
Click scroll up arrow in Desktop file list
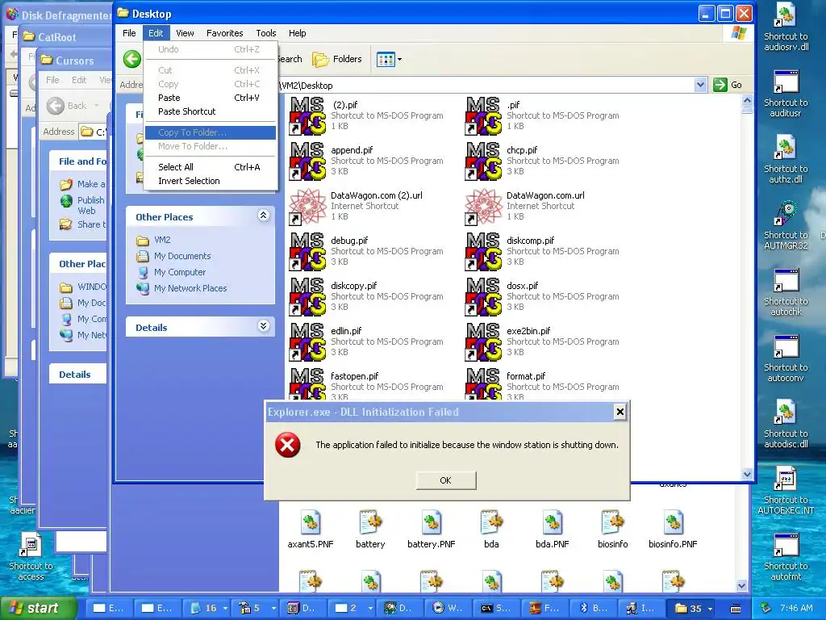(x=747, y=100)
